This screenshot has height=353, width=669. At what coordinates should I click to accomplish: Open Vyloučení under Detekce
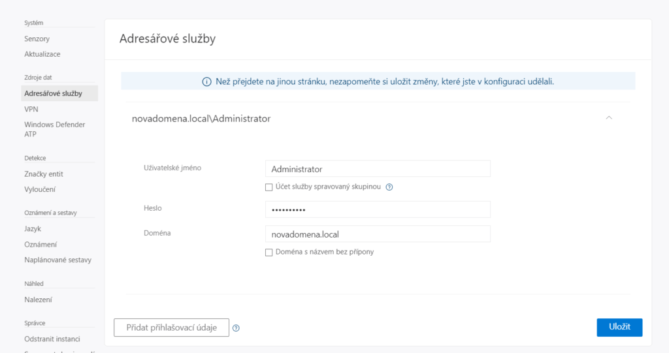40,189
